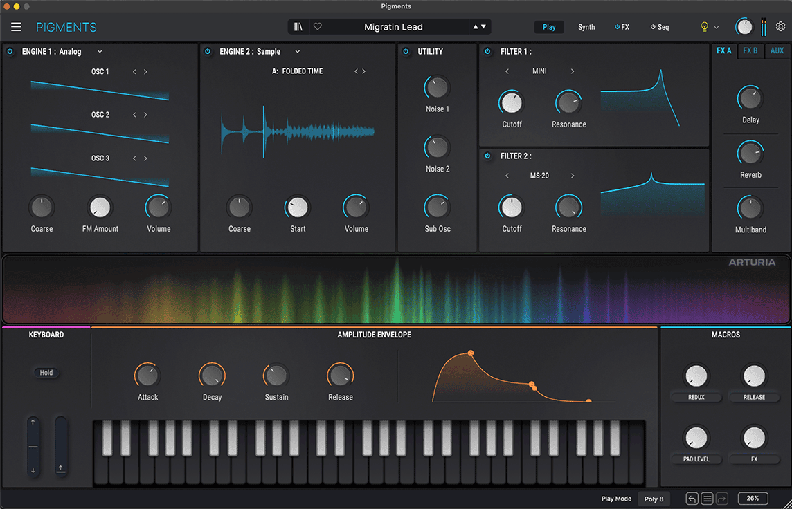Expand the tips dropdown chevron beside lightbulb
This screenshot has width=792, height=509.
(717, 27)
